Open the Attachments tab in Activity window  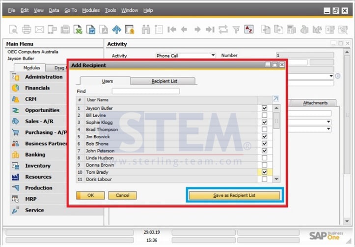click(x=314, y=103)
